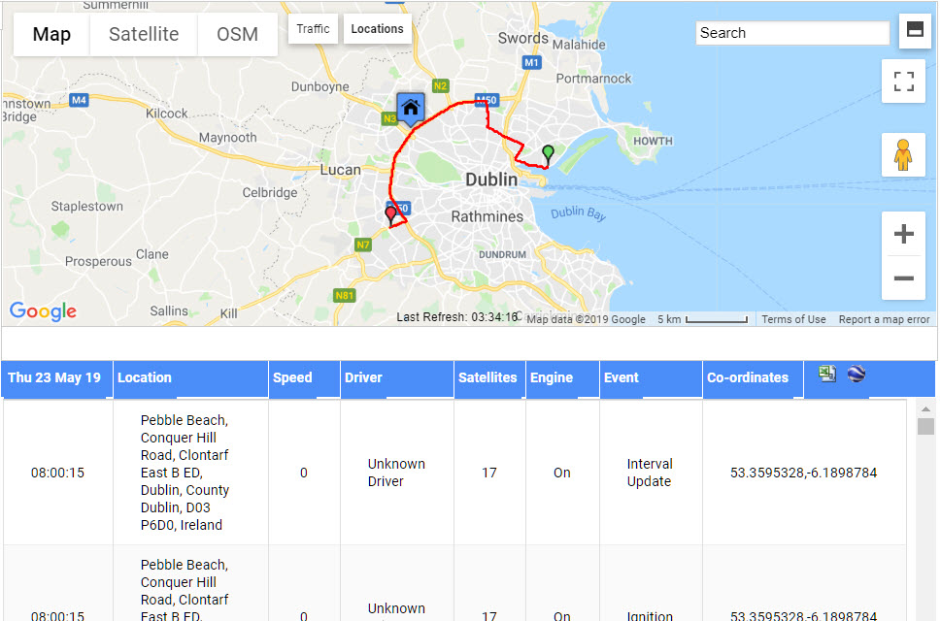
Task: Select the Pebble Beach address in Interval Update row
Action: click(185, 473)
